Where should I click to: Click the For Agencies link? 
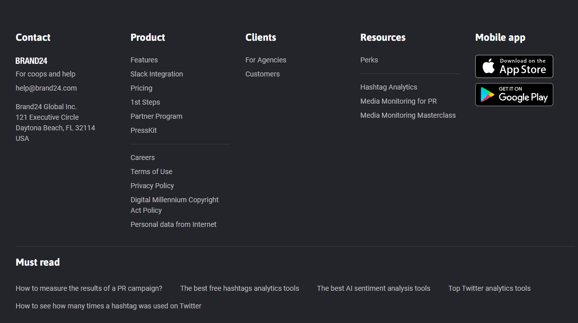tap(266, 60)
